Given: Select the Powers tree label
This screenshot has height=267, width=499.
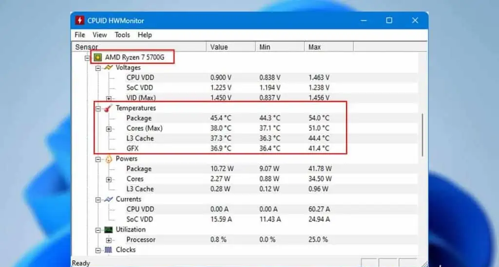Looking at the screenshot, I should click(126, 159).
